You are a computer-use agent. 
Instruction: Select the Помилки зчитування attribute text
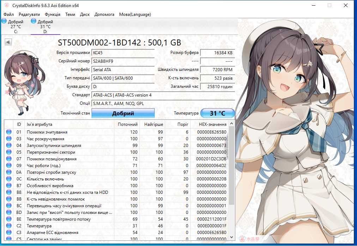47,132
